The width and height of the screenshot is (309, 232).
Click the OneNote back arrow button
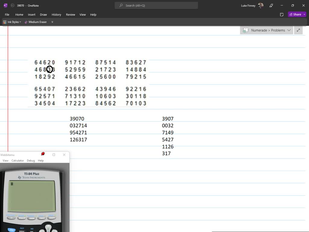tap(12, 5)
